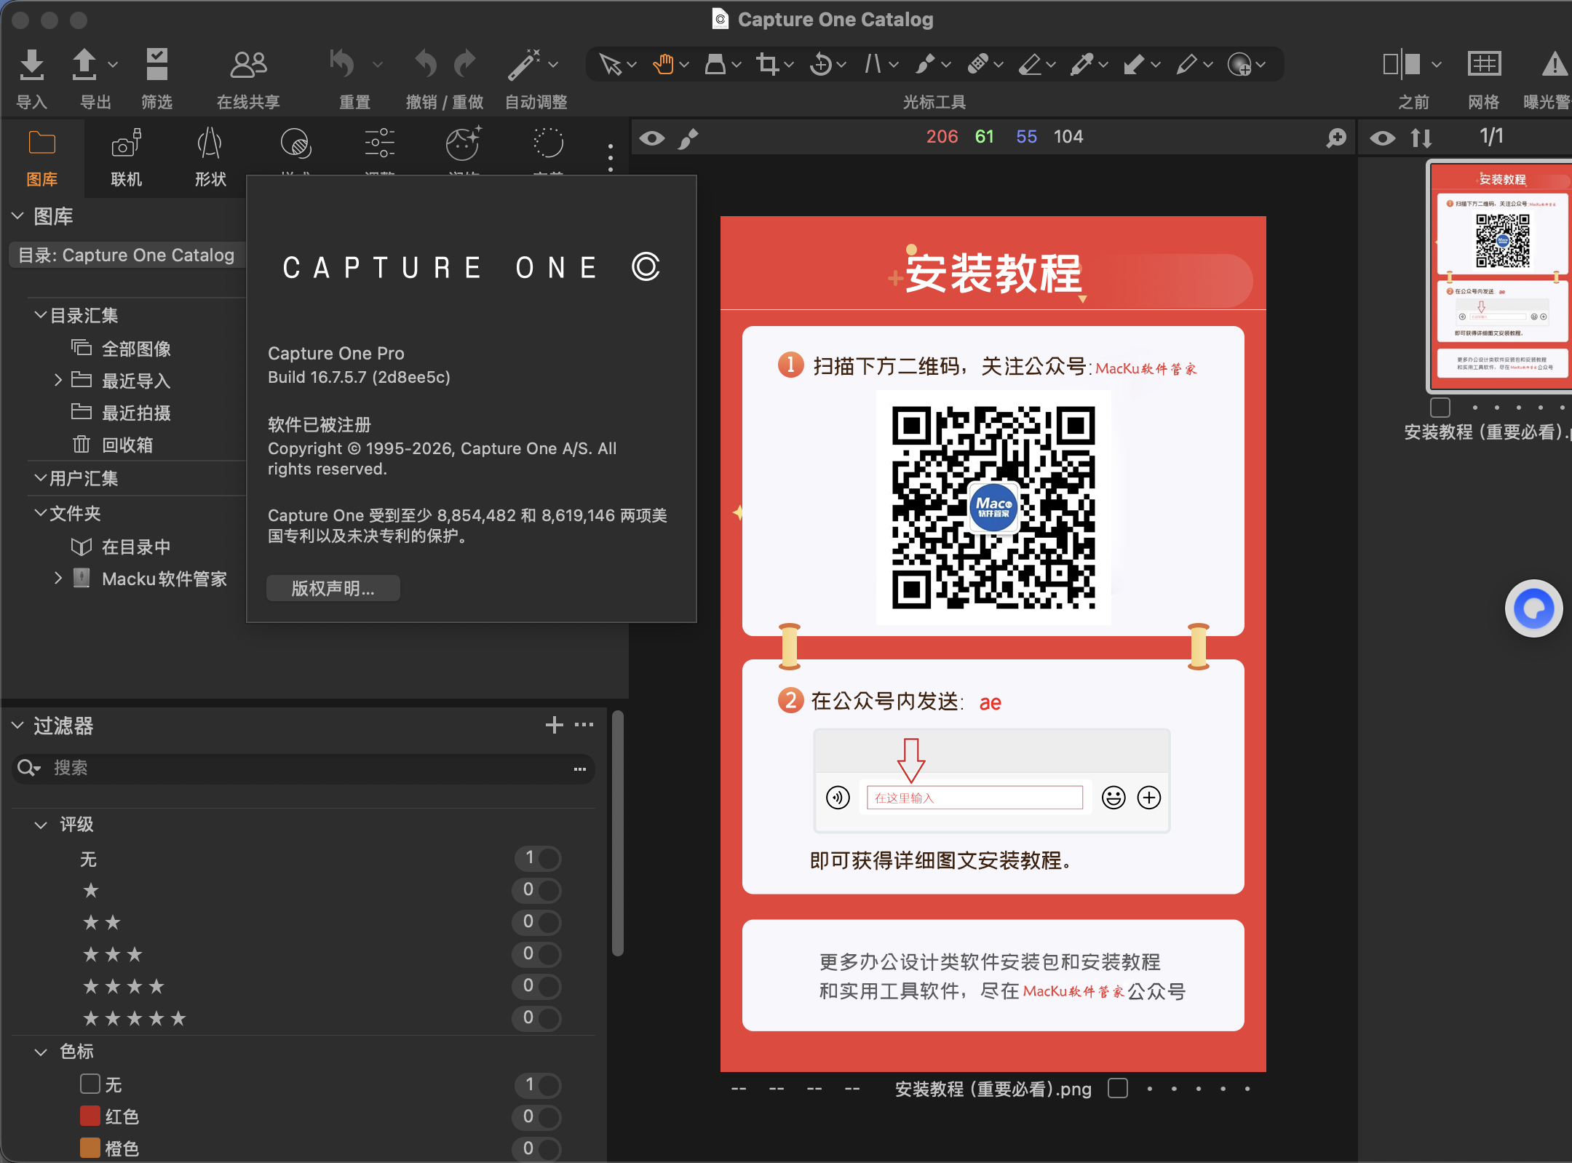Select the Crop cursor tool
Viewport: 1572px width, 1163px height.
click(767, 65)
